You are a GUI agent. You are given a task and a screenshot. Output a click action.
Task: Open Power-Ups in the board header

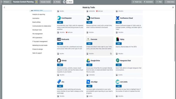[x=137, y=2]
